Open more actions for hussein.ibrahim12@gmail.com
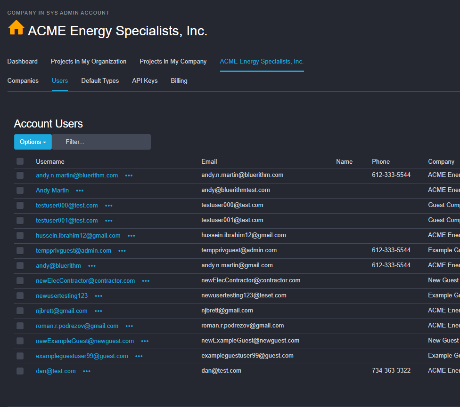Image resolution: width=460 pixels, height=407 pixels. tap(131, 236)
